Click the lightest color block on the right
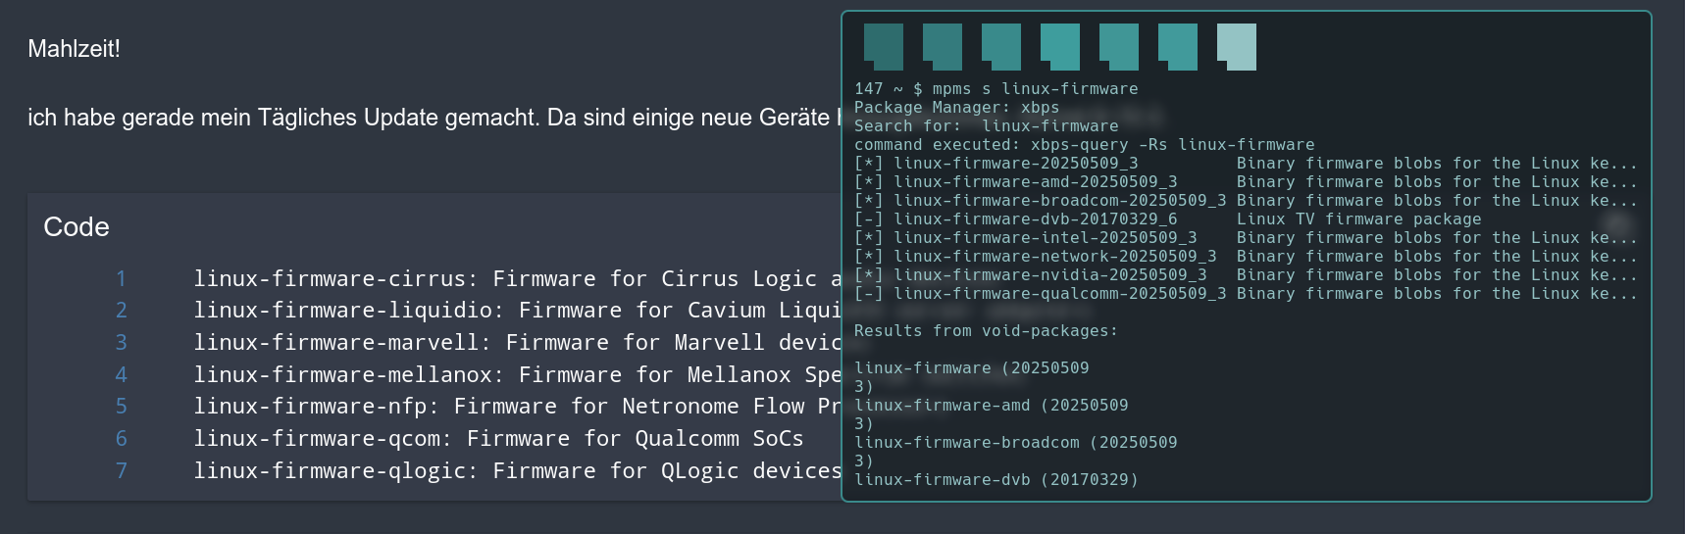 pos(1236,45)
